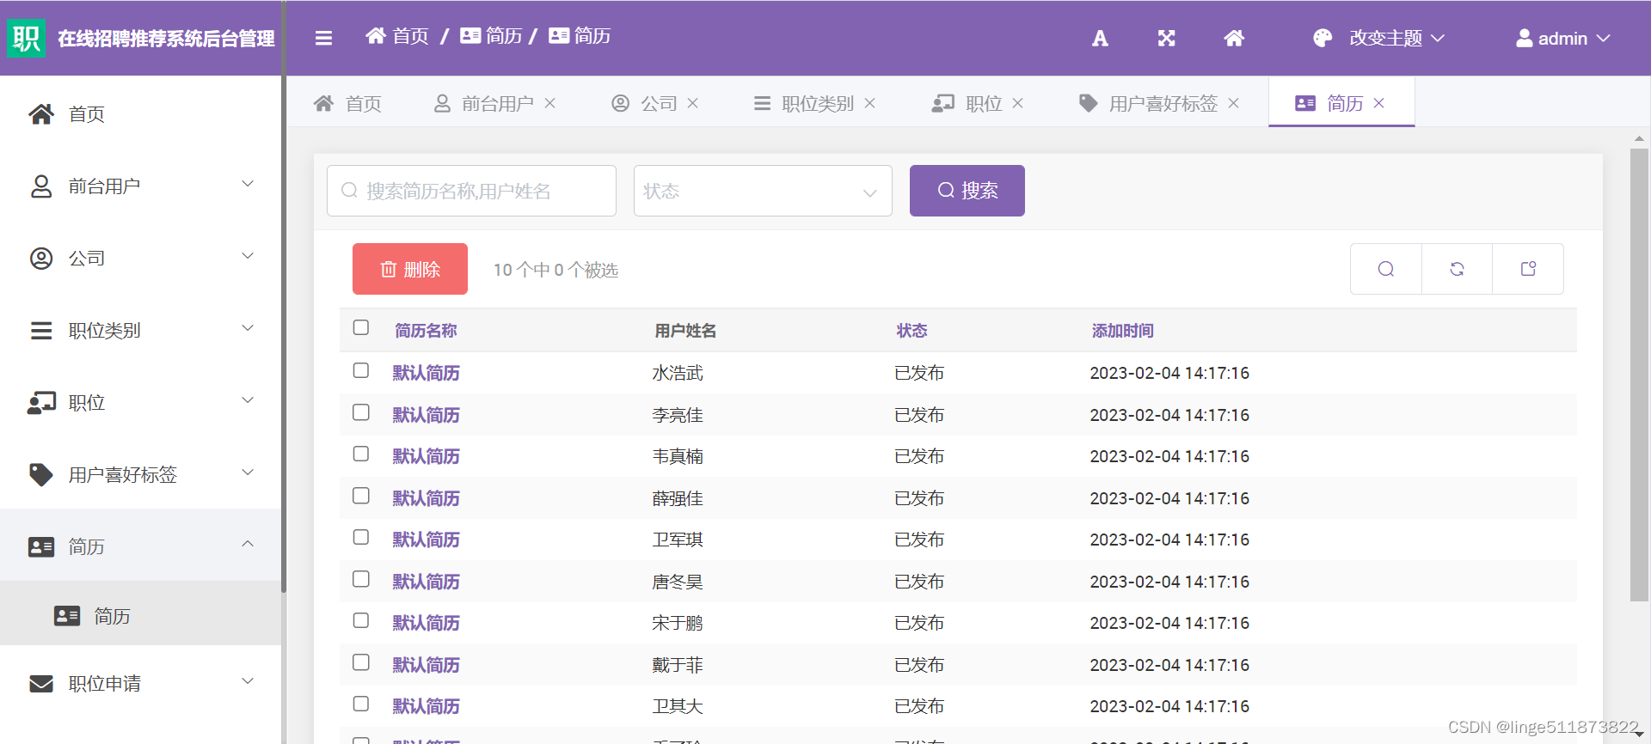Click the breadcrumb 首页 home icon
The height and width of the screenshot is (744, 1651).
click(x=376, y=35)
